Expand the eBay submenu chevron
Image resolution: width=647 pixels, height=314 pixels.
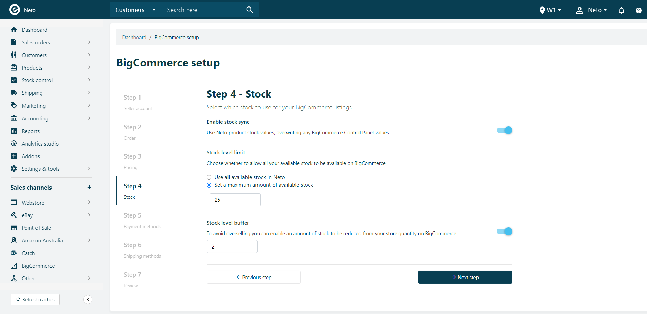89,215
